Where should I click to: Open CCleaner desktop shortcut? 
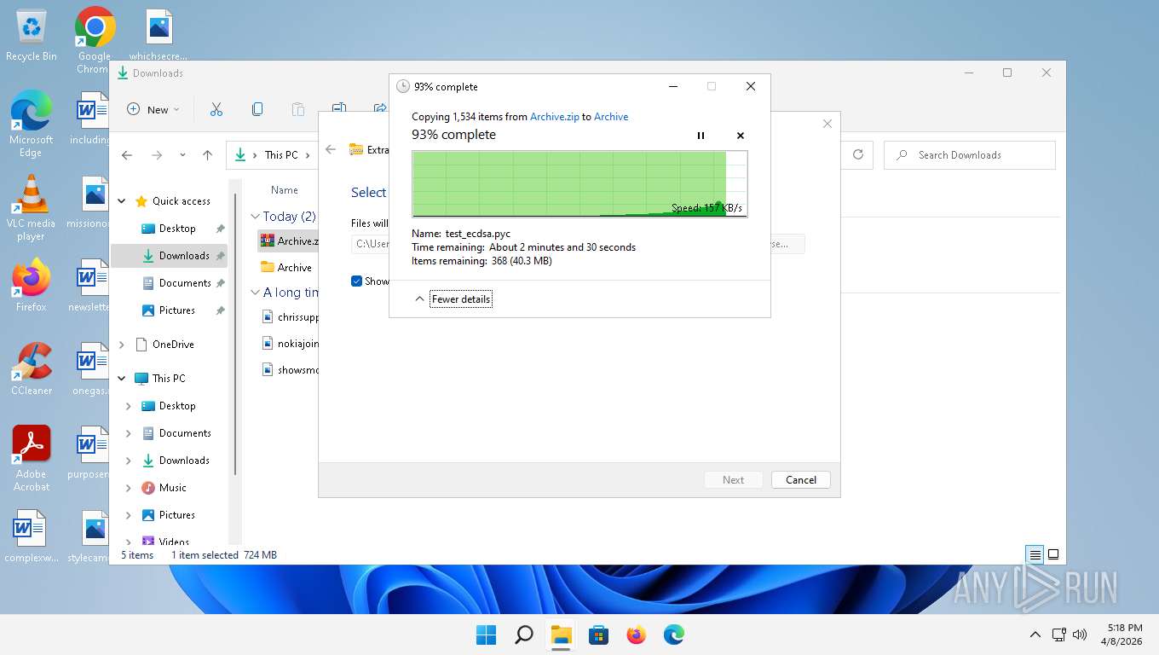point(32,369)
